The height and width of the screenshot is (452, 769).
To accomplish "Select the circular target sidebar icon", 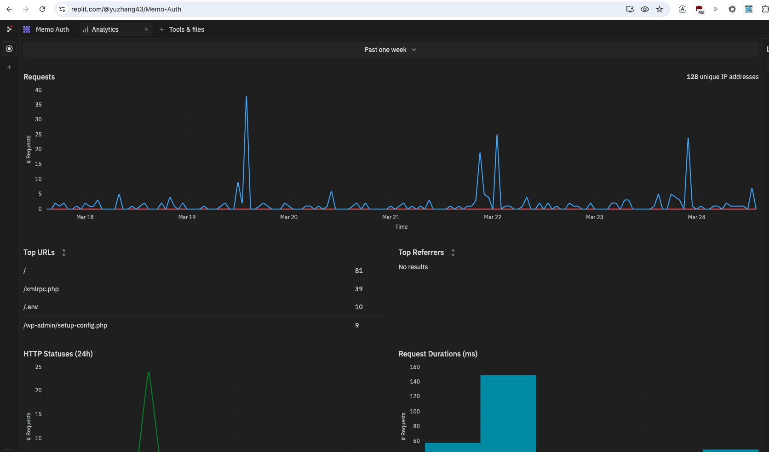I will (9, 49).
